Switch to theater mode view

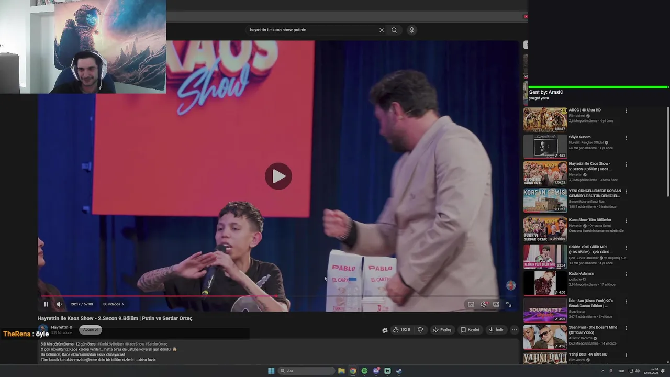496,304
